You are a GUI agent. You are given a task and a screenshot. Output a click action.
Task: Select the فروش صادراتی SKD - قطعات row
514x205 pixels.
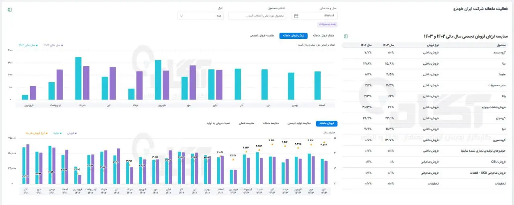(x=426, y=173)
